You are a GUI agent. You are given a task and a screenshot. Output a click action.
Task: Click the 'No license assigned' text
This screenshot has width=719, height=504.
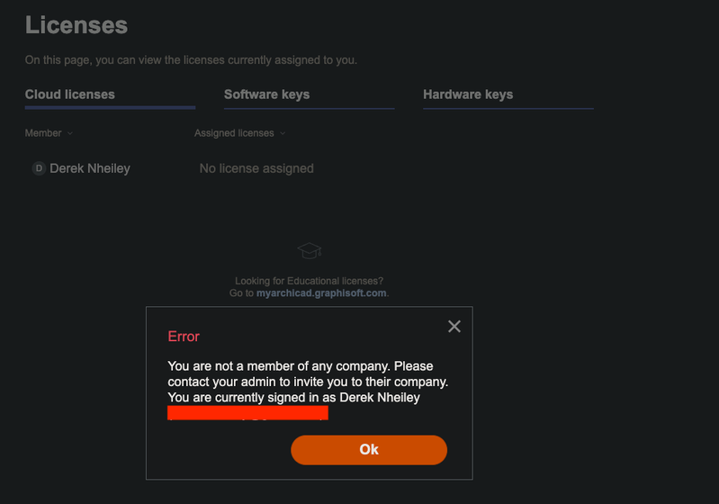point(256,168)
